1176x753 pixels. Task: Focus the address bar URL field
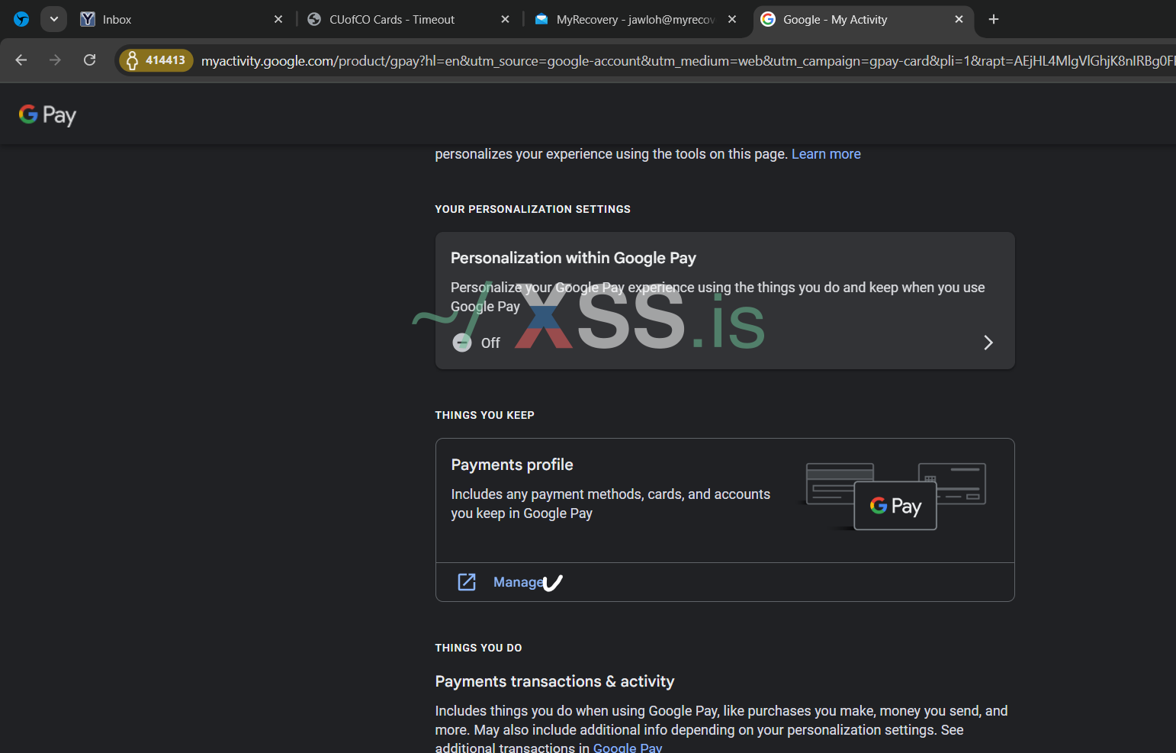(x=686, y=60)
